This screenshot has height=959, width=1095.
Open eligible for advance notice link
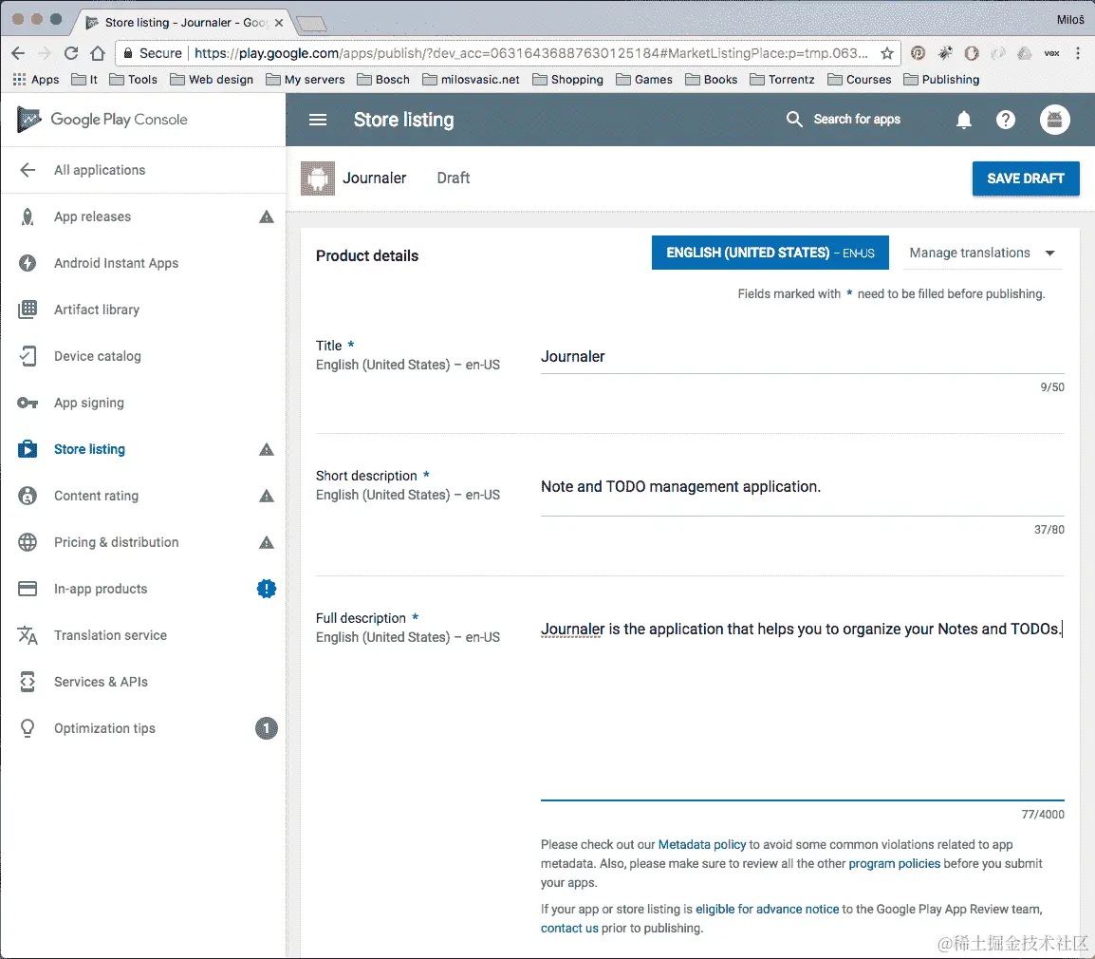(767, 909)
